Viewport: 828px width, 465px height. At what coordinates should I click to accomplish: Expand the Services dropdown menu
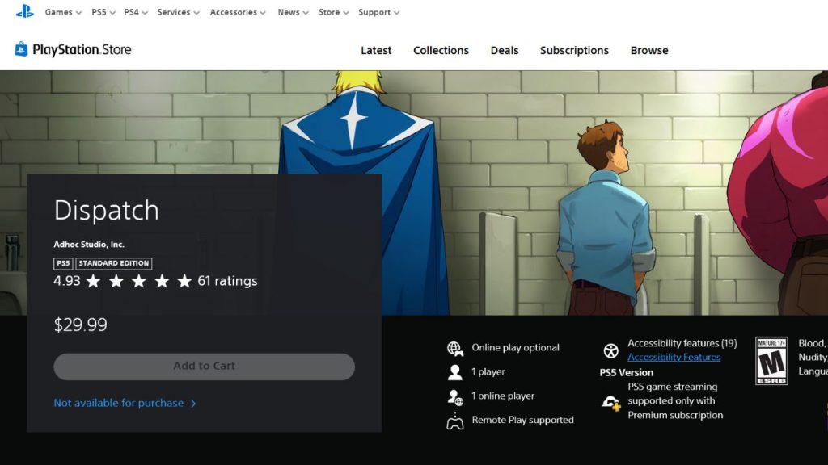tap(178, 12)
